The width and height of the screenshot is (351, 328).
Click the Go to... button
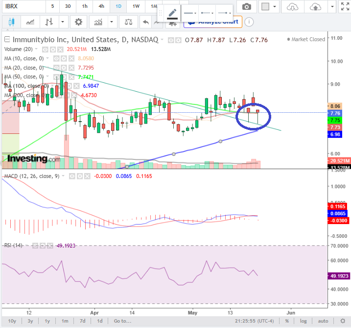pos(122,321)
